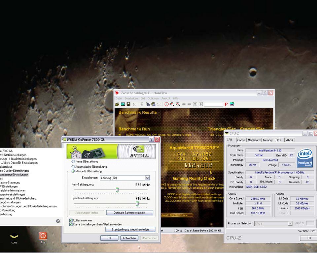Click the FSB 261.8 MHz value

pyautogui.click(x=258, y=208)
